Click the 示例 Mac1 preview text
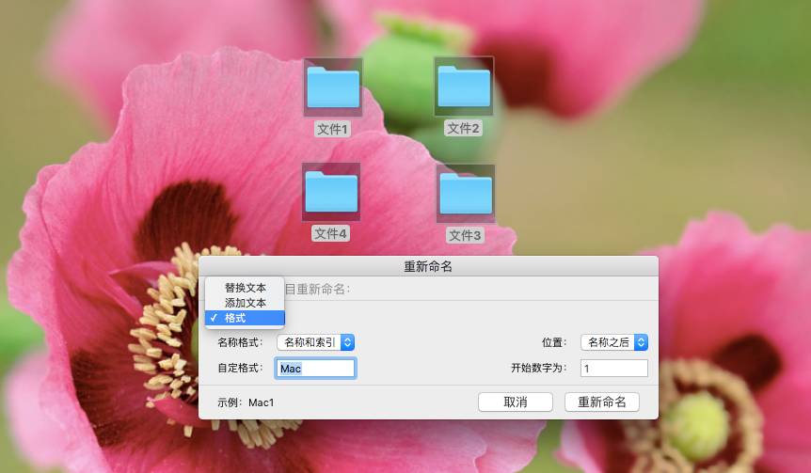This screenshot has width=811, height=473. point(246,402)
